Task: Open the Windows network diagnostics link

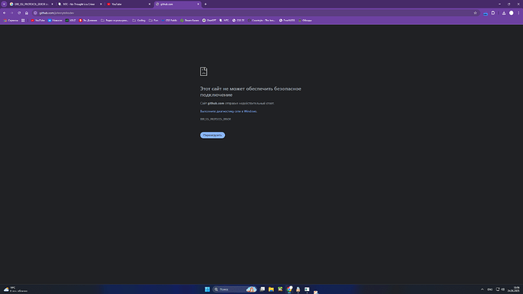Action: [228, 111]
